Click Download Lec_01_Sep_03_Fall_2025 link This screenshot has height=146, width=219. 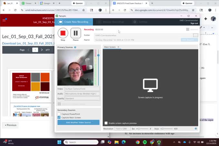pos(28,43)
